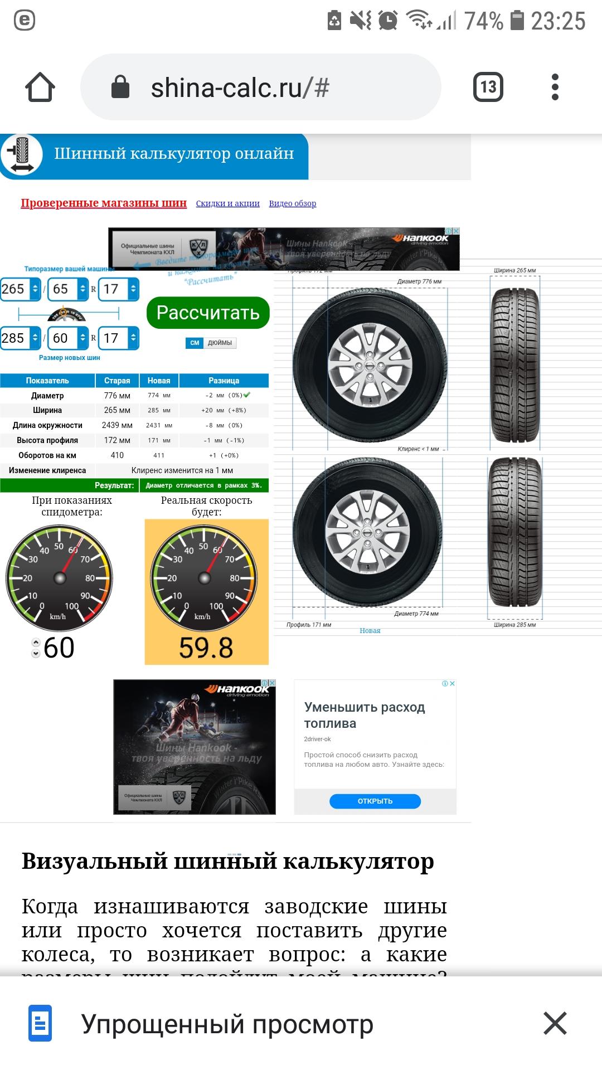Switch units to ДЮЙМЫ

pyautogui.click(x=220, y=343)
